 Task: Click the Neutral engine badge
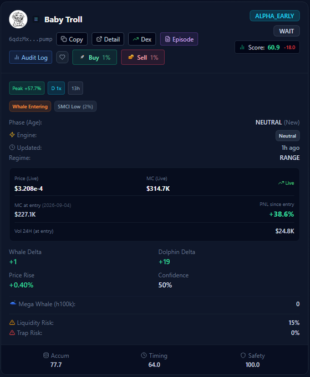point(287,136)
